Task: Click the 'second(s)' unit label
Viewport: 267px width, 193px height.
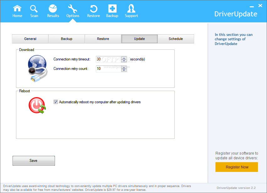Action: pyautogui.click(x=137, y=59)
